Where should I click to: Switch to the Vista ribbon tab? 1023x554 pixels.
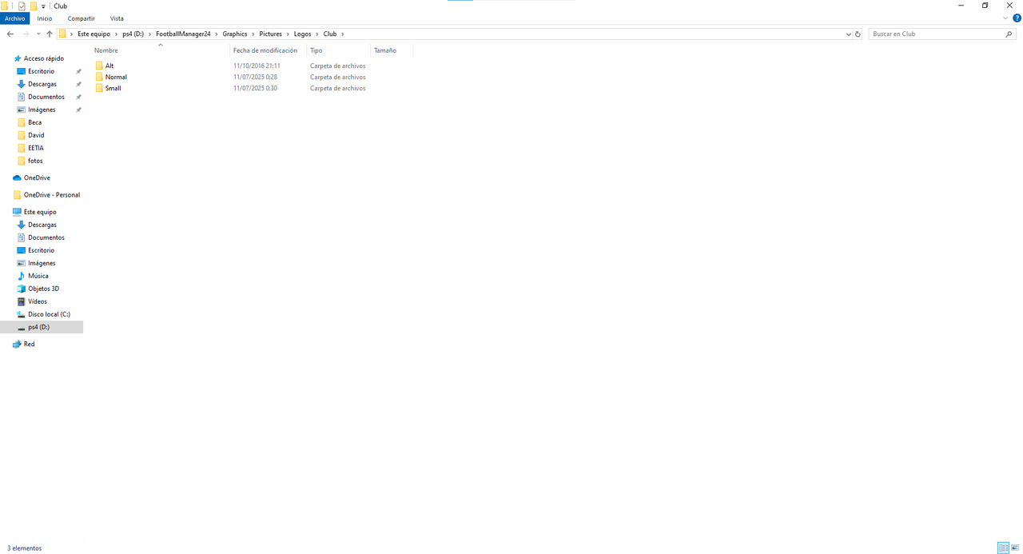coord(117,18)
